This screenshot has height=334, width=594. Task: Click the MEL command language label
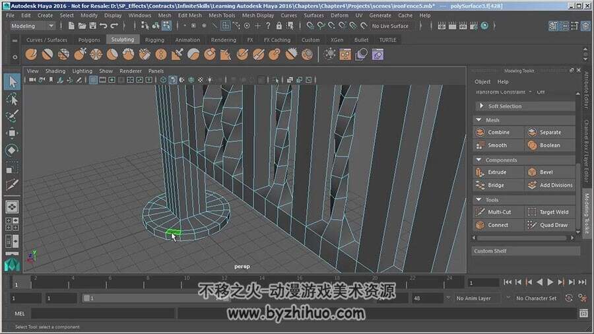coord(20,314)
